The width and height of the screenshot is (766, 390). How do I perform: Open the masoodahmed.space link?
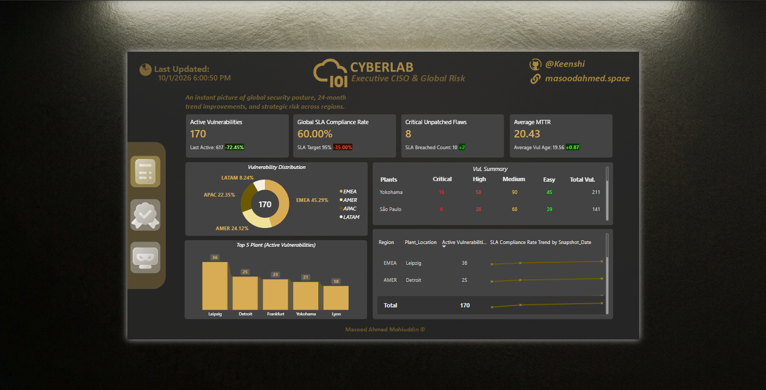(587, 78)
